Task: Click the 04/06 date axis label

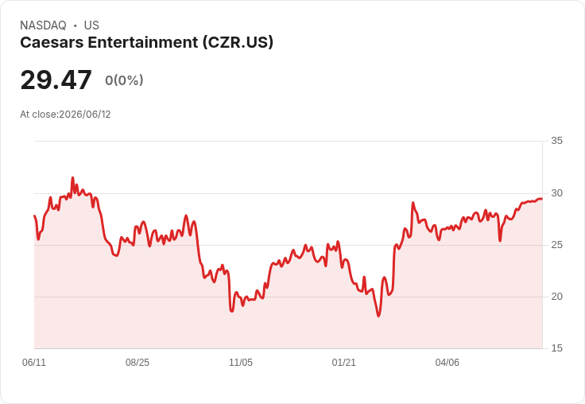Action: click(x=447, y=362)
